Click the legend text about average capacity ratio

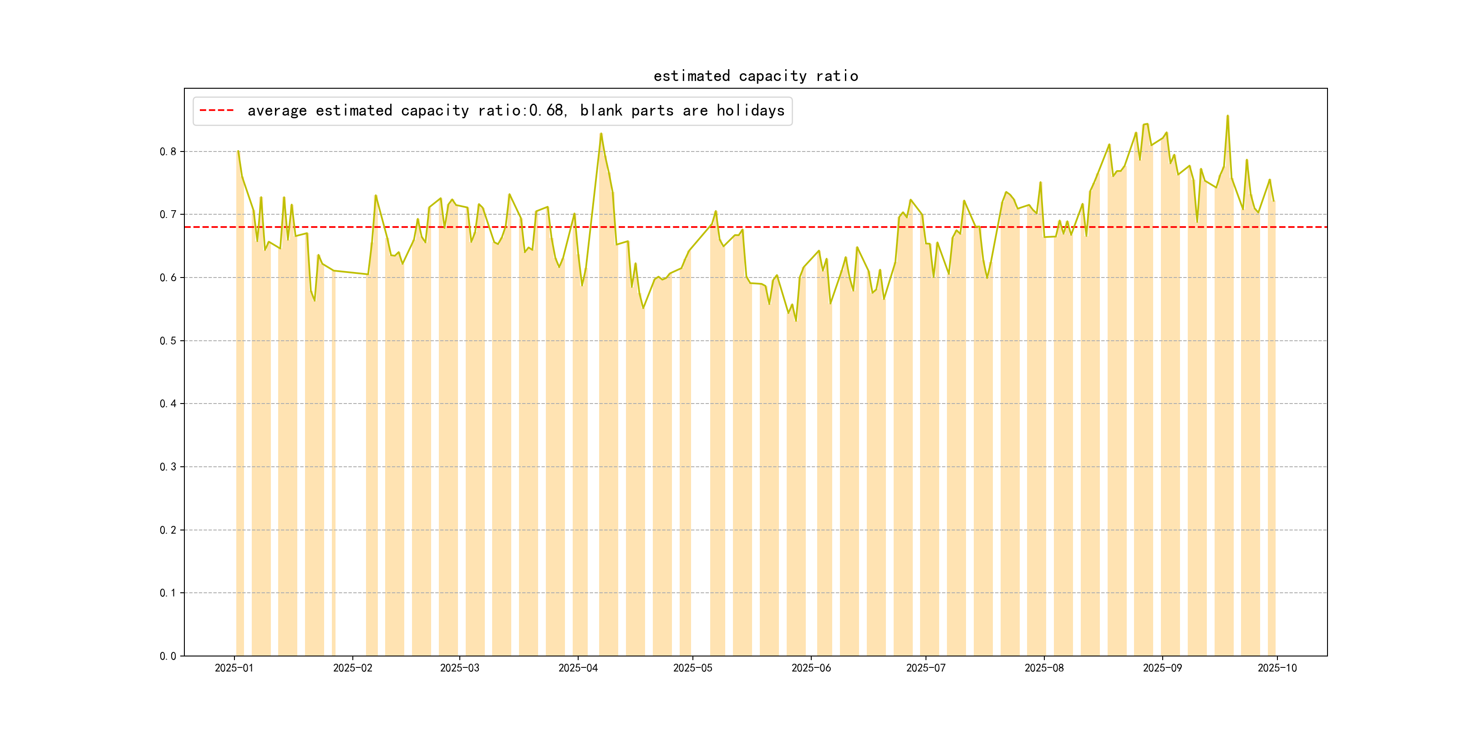[515, 111]
